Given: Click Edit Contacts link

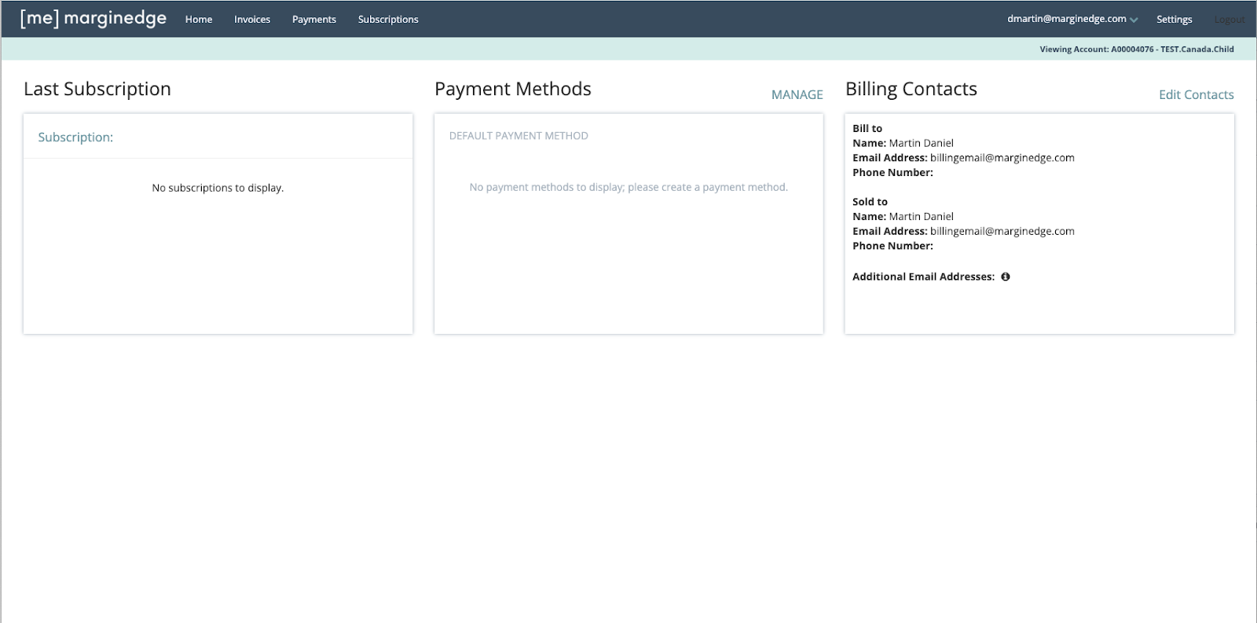Looking at the screenshot, I should pos(1196,94).
